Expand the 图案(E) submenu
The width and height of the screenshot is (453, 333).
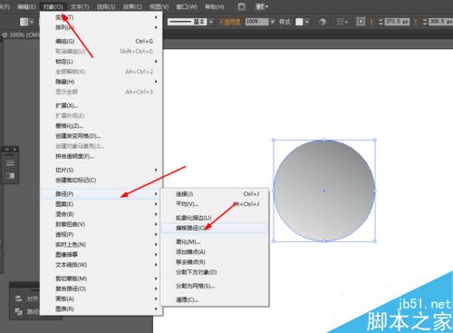point(101,204)
